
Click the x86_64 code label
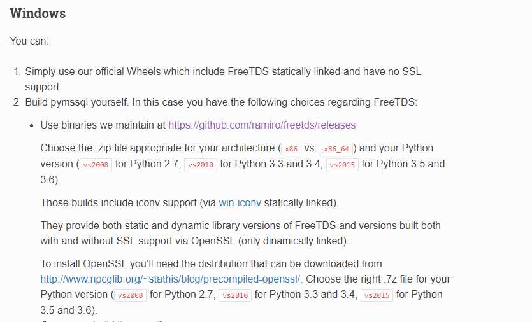[336, 149]
